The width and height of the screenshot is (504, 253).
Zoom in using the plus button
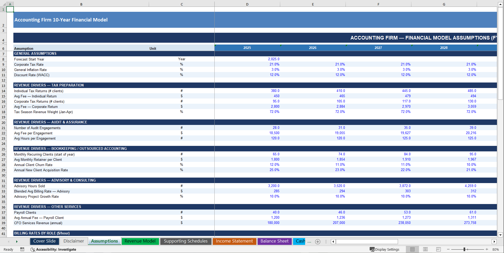coord(487,249)
